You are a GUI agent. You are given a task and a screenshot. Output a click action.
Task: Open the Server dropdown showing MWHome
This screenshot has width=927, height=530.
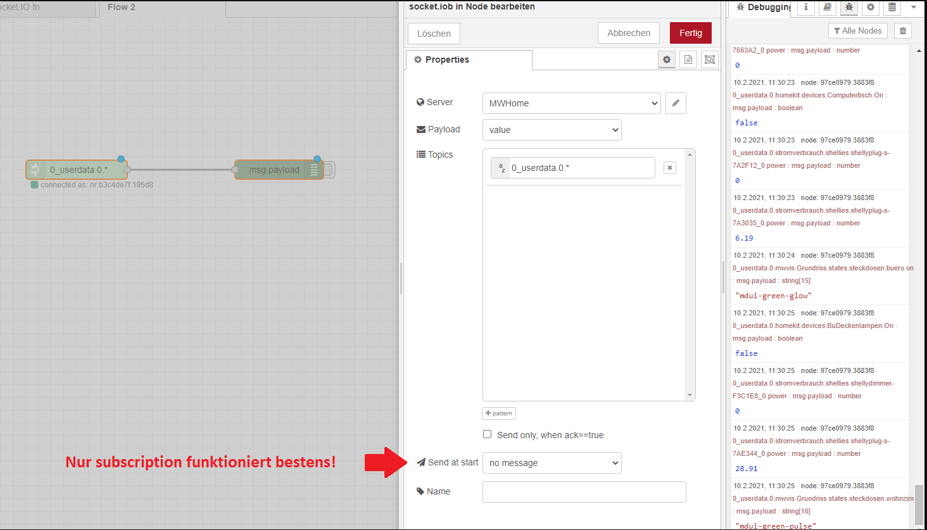click(x=572, y=103)
